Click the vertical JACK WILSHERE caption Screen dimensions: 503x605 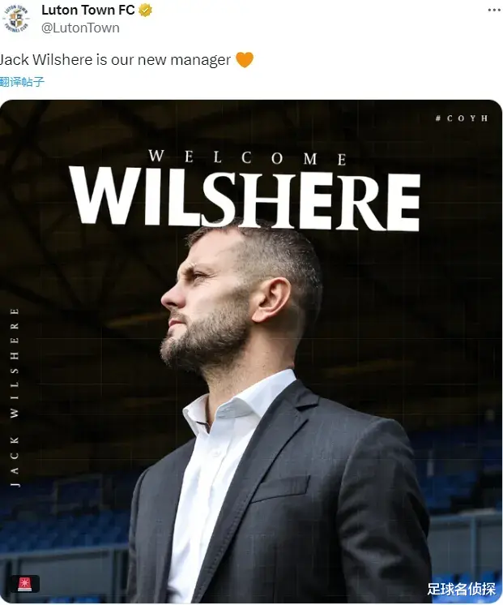click(15, 397)
